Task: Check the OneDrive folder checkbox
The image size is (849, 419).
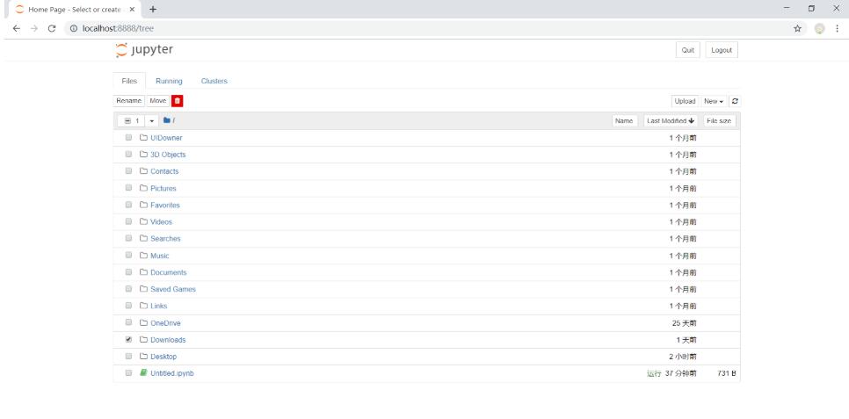Action: pyautogui.click(x=128, y=322)
